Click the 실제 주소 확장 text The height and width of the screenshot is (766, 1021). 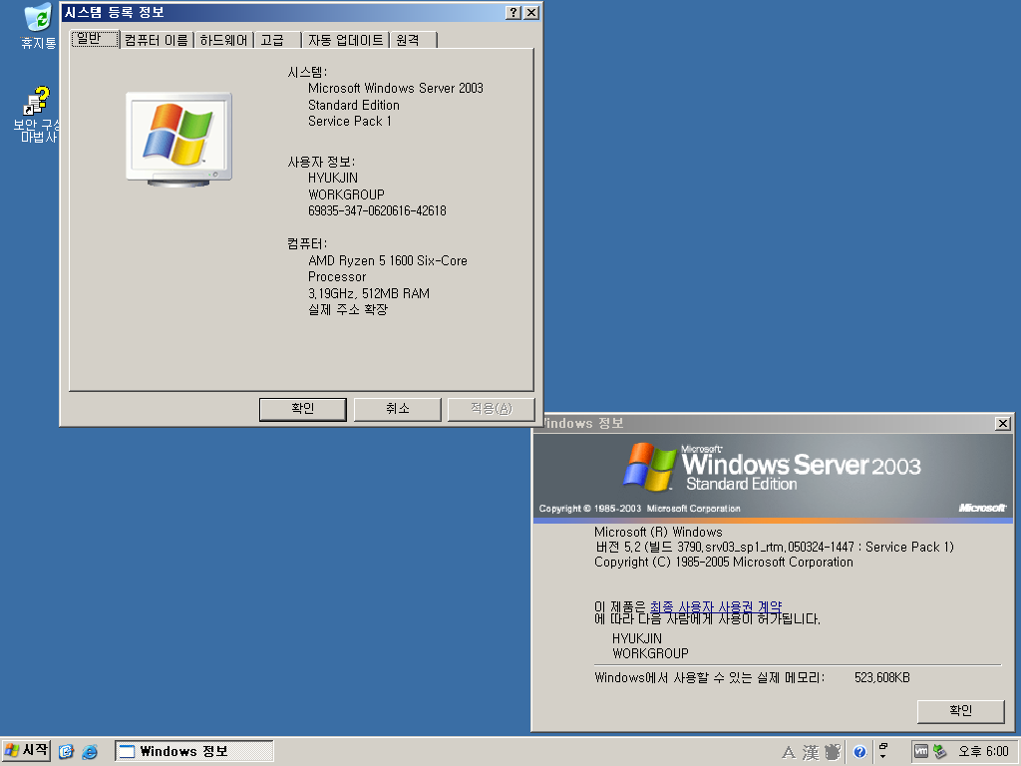point(348,309)
